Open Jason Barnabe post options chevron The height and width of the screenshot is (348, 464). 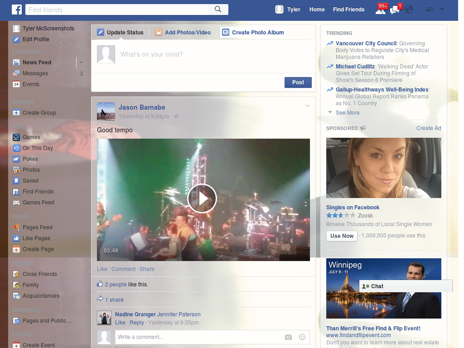point(308,106)
